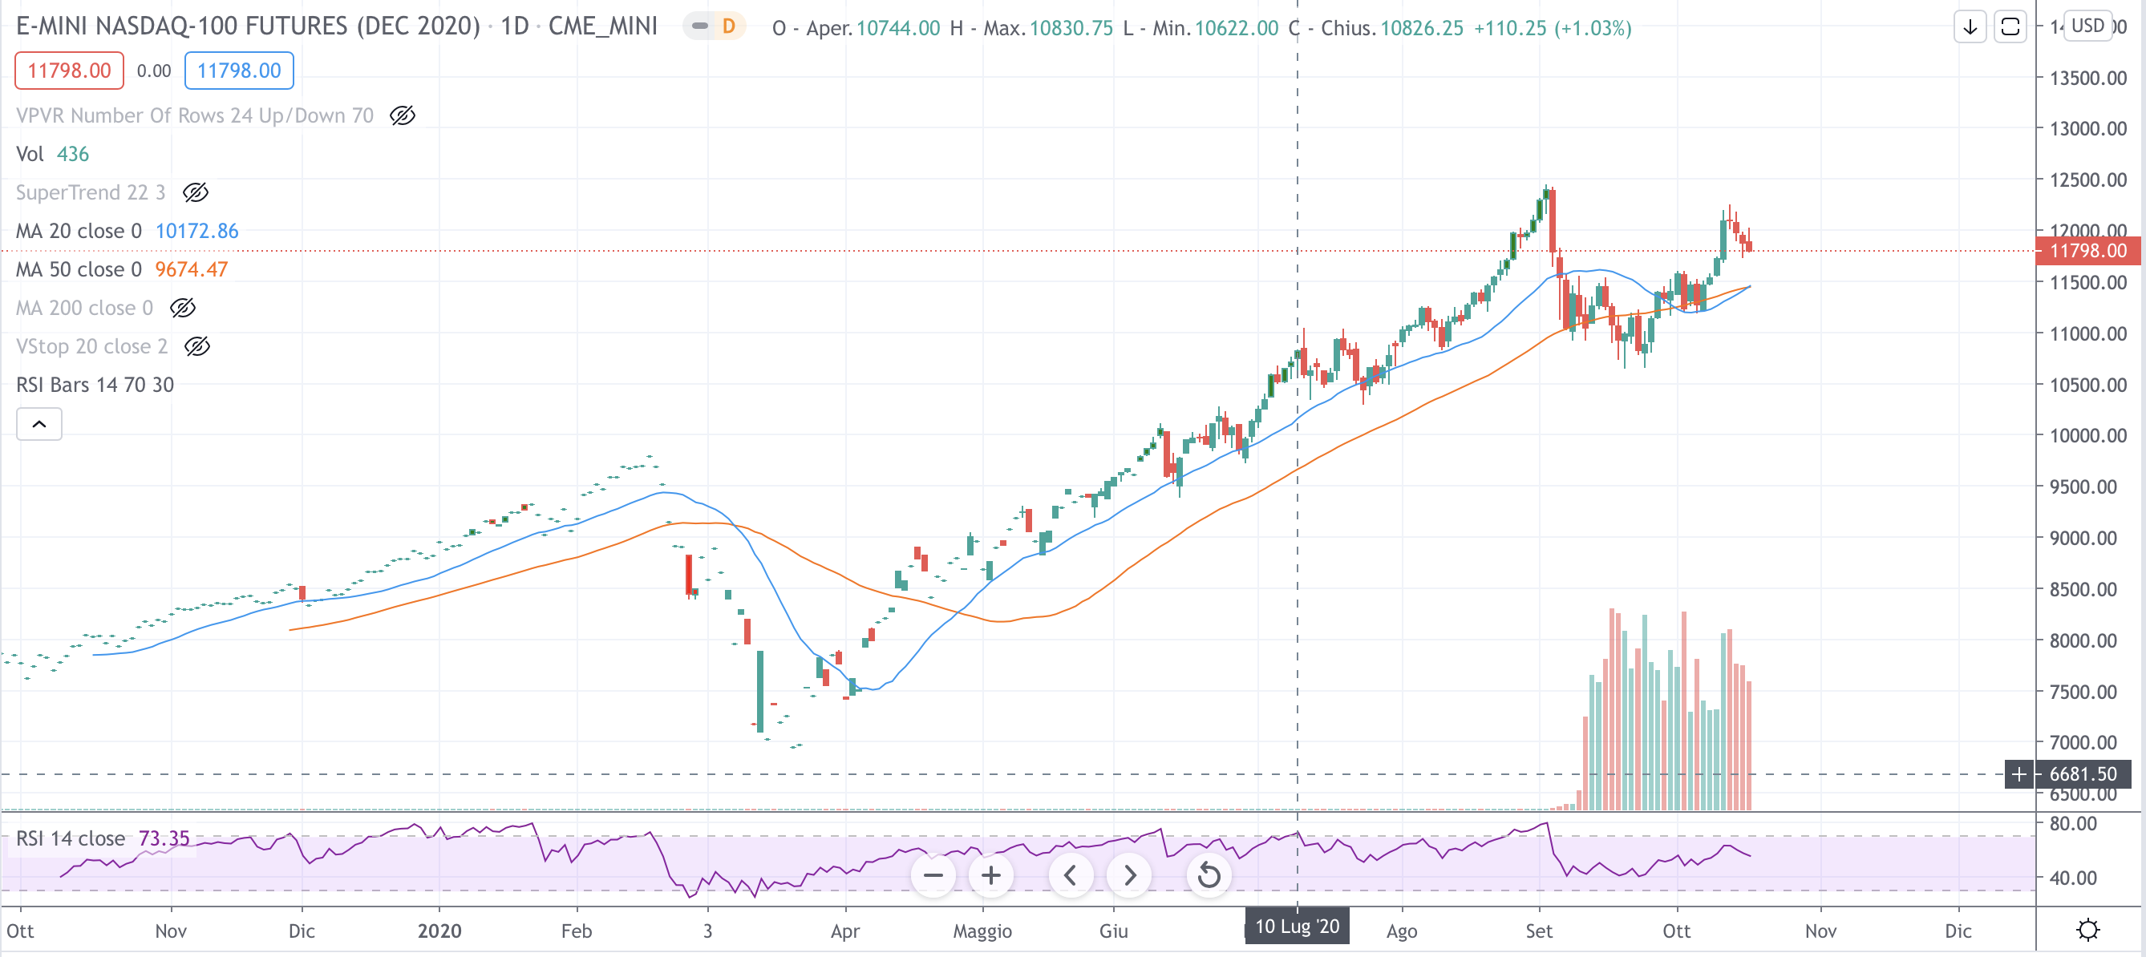Click the RSI 80.00 axis label
Image resolution: width=2146 pixels, height=957 pixels.
2073,824
